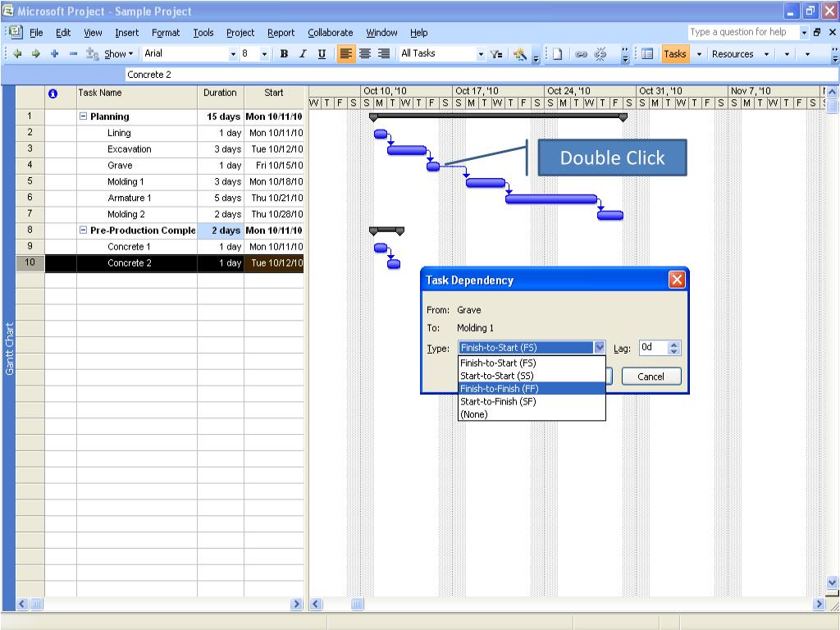This screenshot has height=630, width=840.
Task: Open the Report menu
Action: [281, 33]
